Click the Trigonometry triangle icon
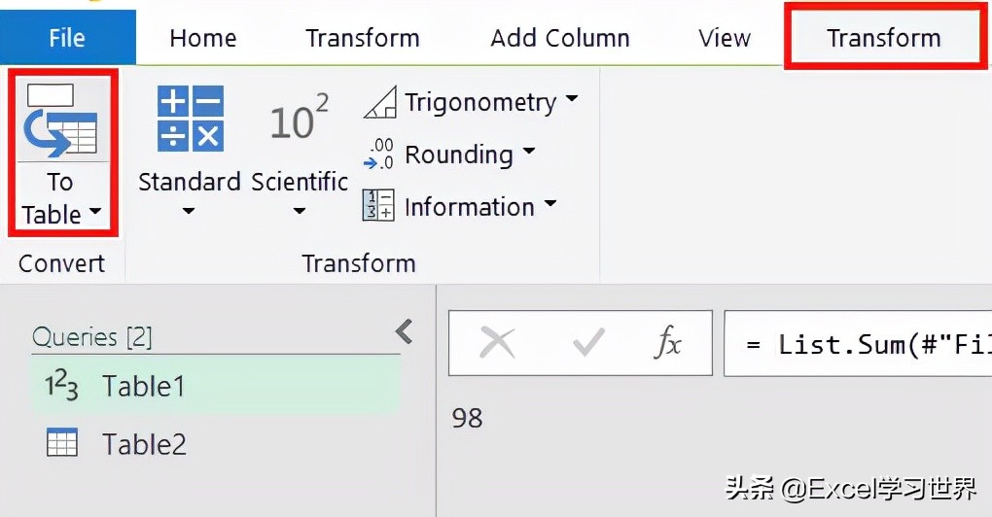 [x=380, y=103]
